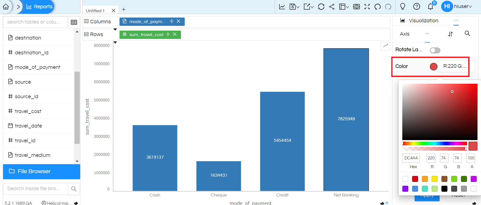Collapse the Rows shelf arrow
The height and width of the screenshot is (205, 481).
click(115, 42)
